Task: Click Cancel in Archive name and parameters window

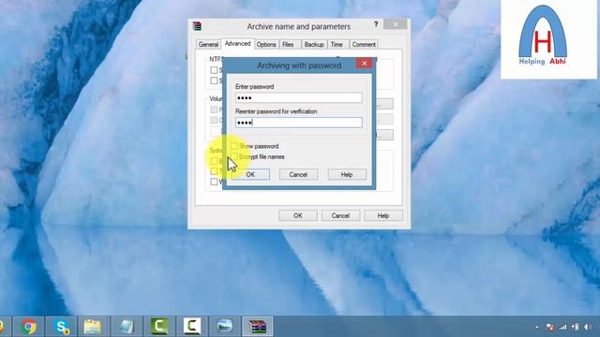Action: (340, 216)
